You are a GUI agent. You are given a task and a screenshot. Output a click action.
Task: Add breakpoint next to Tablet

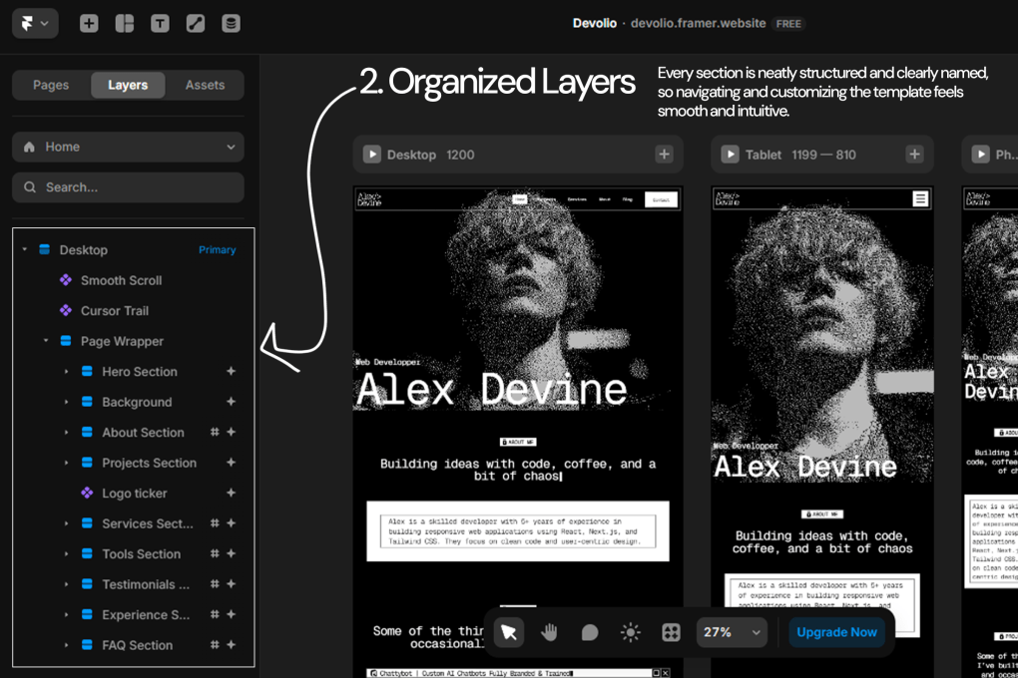pyautogui.click(x=914, y=155)
